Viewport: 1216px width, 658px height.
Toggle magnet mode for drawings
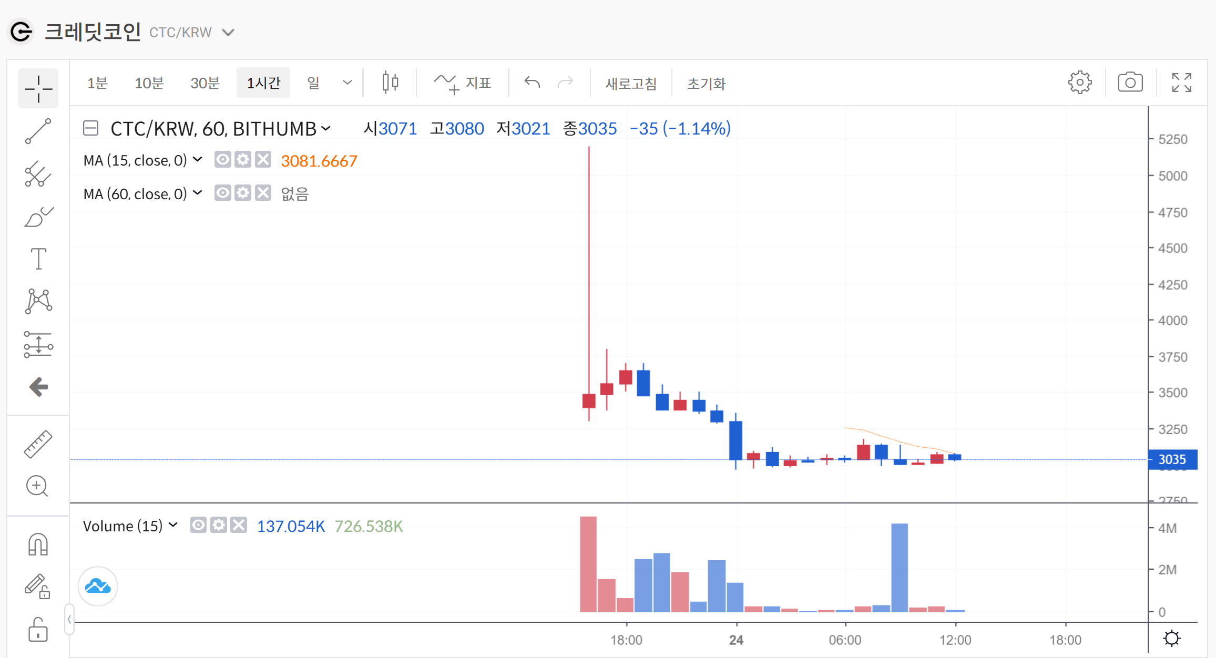38,544
